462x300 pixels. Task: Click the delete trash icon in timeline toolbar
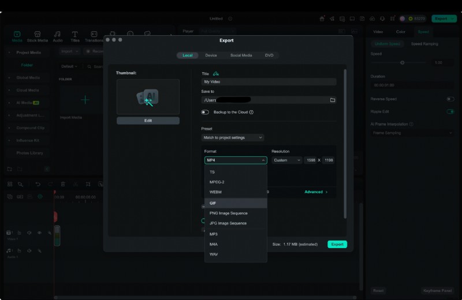63,184
